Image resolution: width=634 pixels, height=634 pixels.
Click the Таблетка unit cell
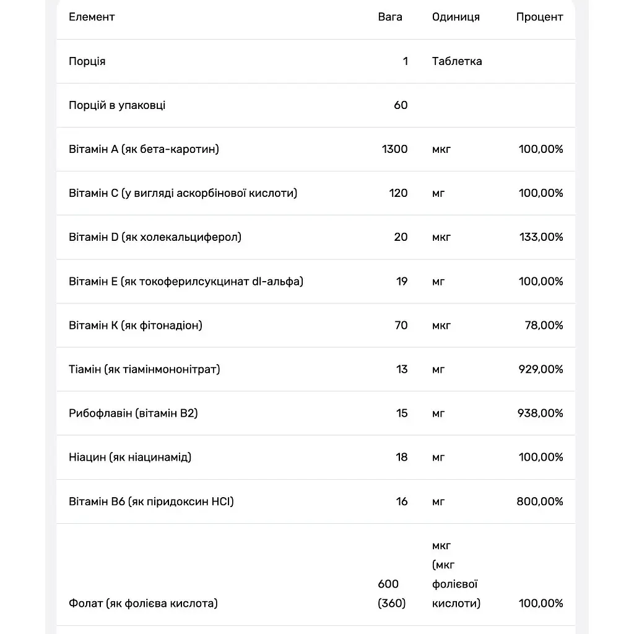(457, 61)
